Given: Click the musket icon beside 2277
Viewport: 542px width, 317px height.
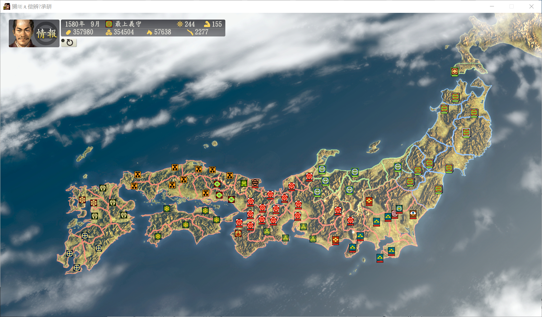Looking at the screenshot, I should 190,32.
